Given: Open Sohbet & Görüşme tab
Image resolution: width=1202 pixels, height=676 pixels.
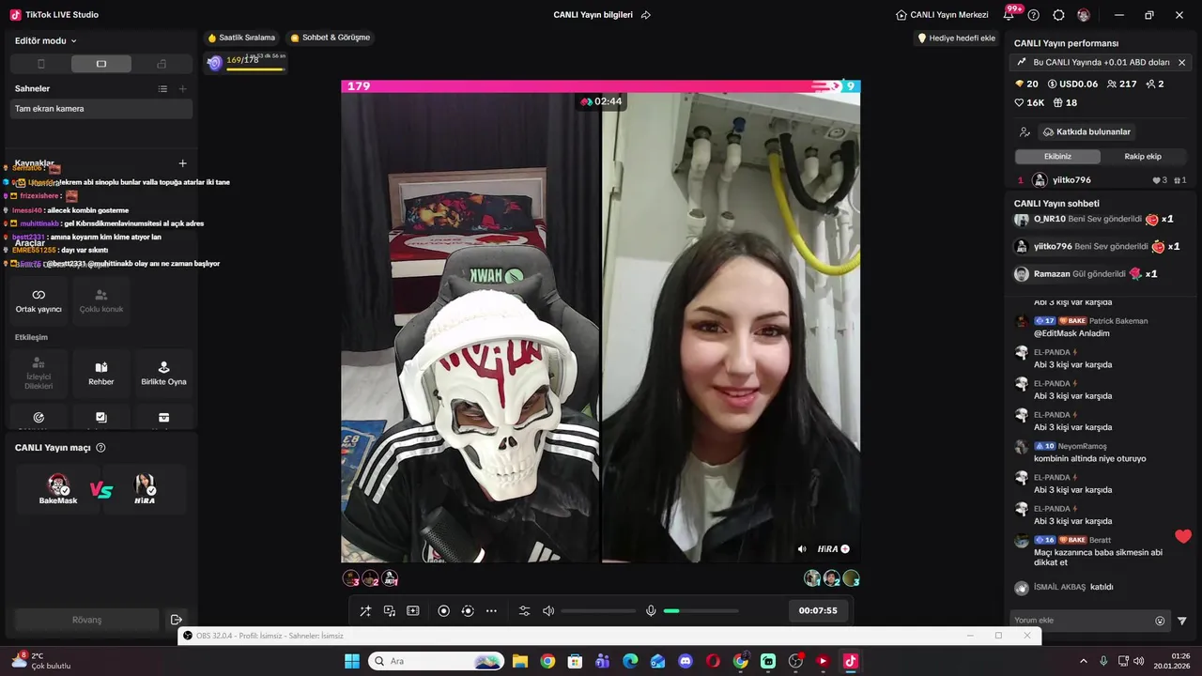Looking at the screenshot, I should [330, 38].
